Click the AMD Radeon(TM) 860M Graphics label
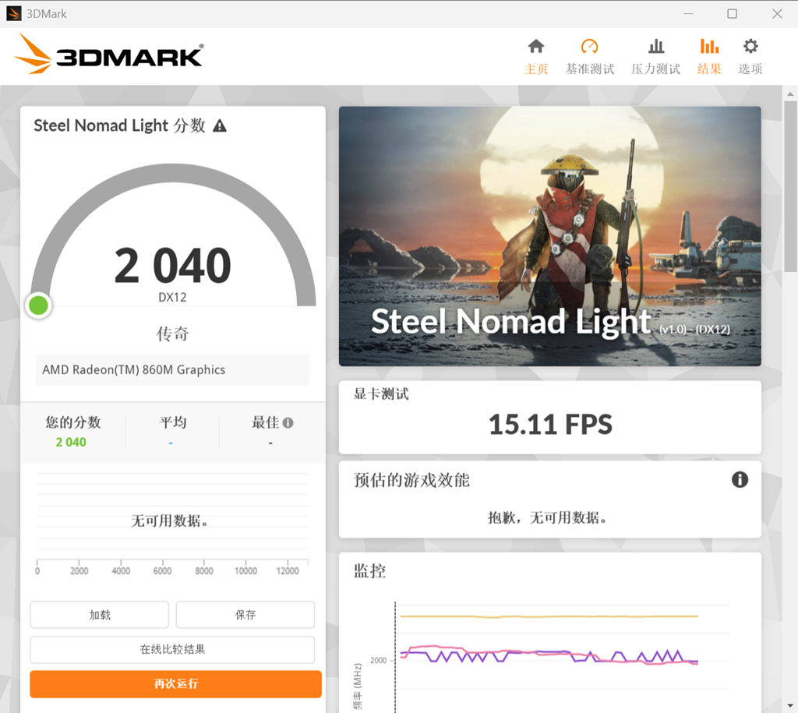798x713 pixels. point(134,370)
